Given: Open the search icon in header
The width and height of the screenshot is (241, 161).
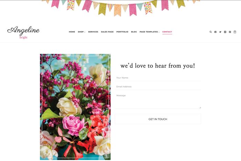Looking at the screenshot, I should click(x=211, y=32).
